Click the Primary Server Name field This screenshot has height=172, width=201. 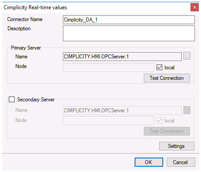[x=122, y=57]
